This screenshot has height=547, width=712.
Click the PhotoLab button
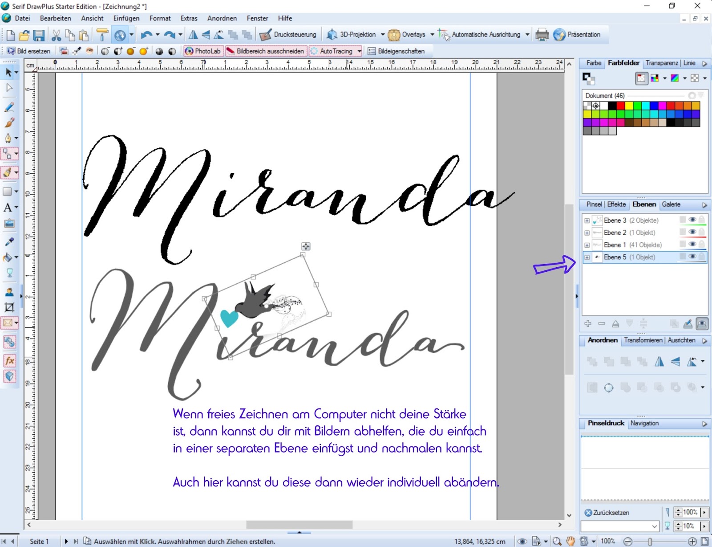tap(203, 51)
